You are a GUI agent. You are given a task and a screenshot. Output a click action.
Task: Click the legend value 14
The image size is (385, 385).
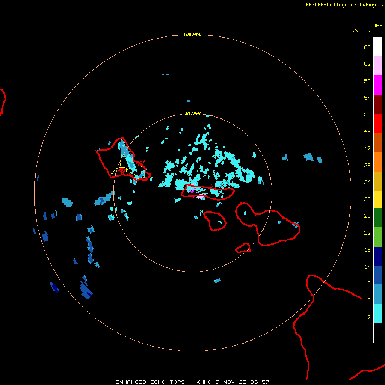pos(367,267)
